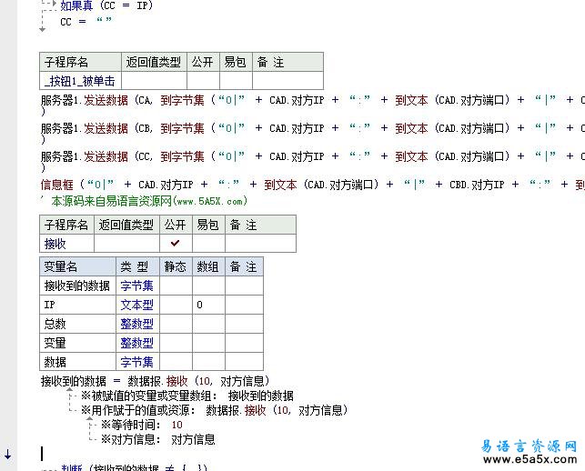Click the ※等待时间: 10 parameter line
The height and width of the screenshot is (471, 585).
(142, 425)
